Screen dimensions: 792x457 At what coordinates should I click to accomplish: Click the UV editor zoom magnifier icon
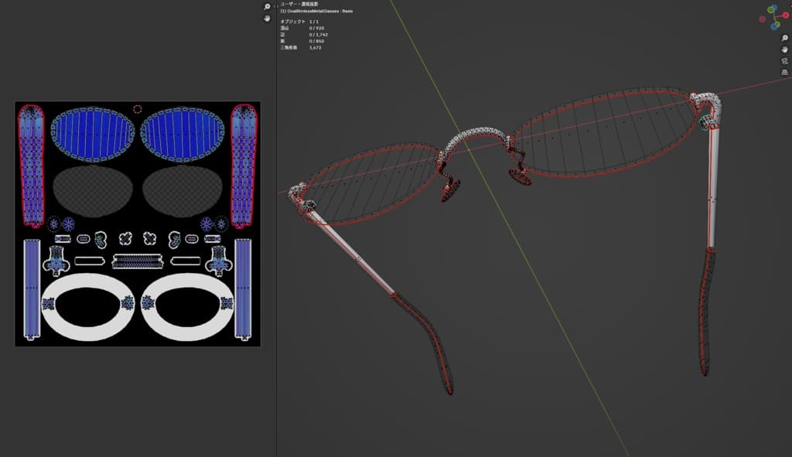pyautogui.click(x=267, y=6)
